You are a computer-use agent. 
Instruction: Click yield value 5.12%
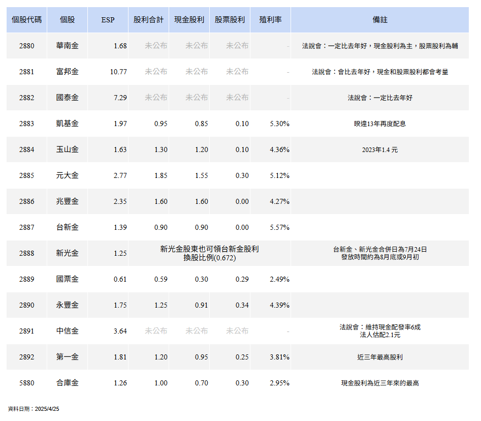tap(279, 175)
